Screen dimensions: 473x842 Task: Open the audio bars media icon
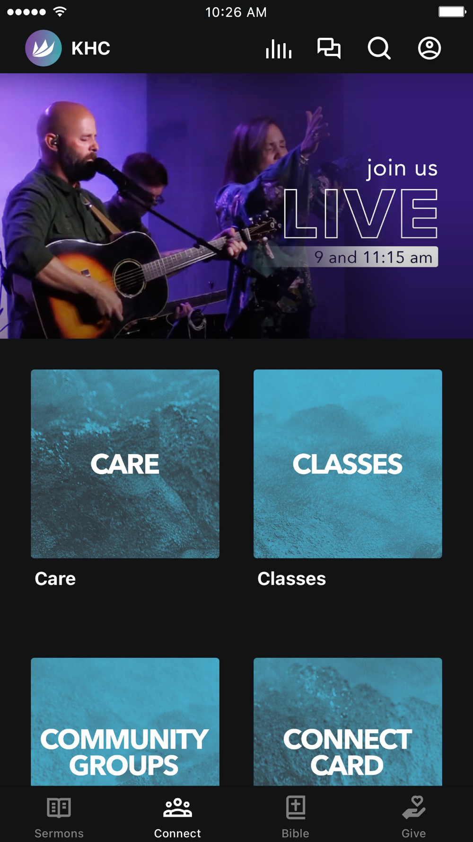point(279,48)
